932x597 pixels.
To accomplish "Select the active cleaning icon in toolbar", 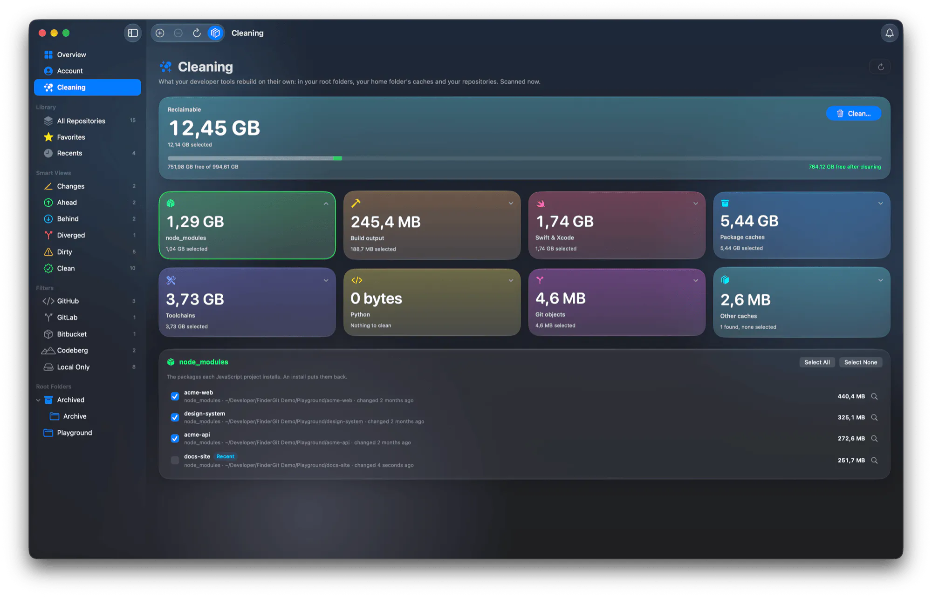I will 215,33.
